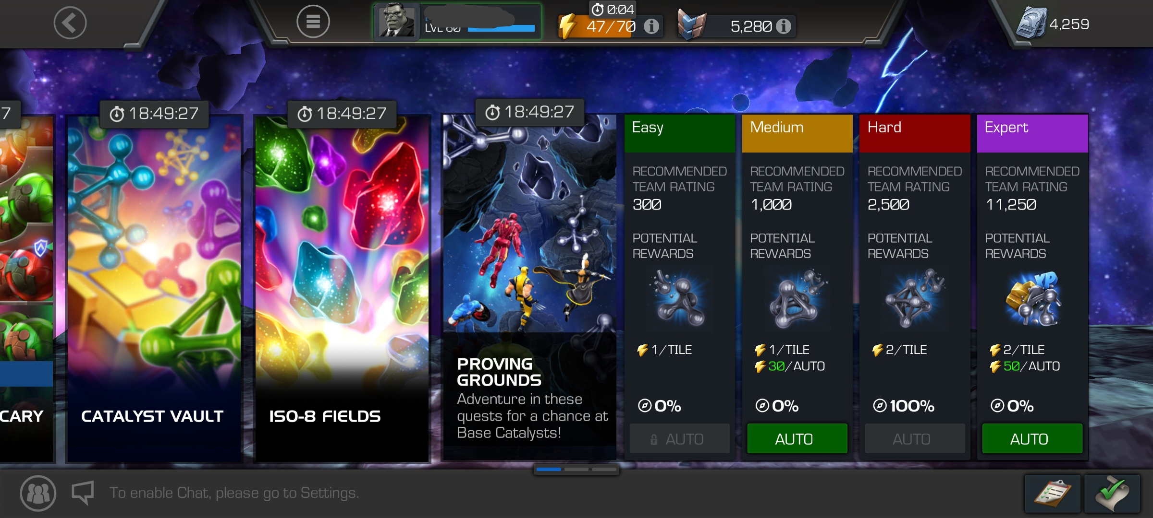The width and height of the screenshot is (1153, 518).
Task: Select the Medium difficulty header
Action: point(797,133)
